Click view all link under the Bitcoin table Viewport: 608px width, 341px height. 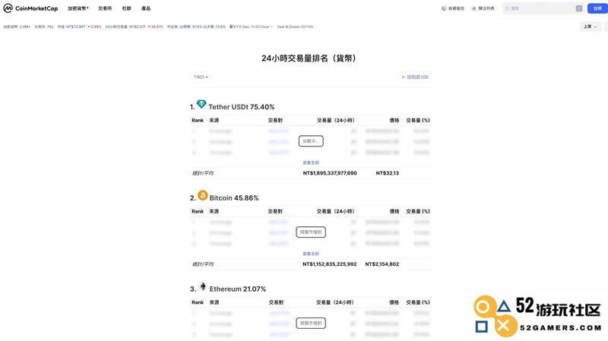[311, 254]
